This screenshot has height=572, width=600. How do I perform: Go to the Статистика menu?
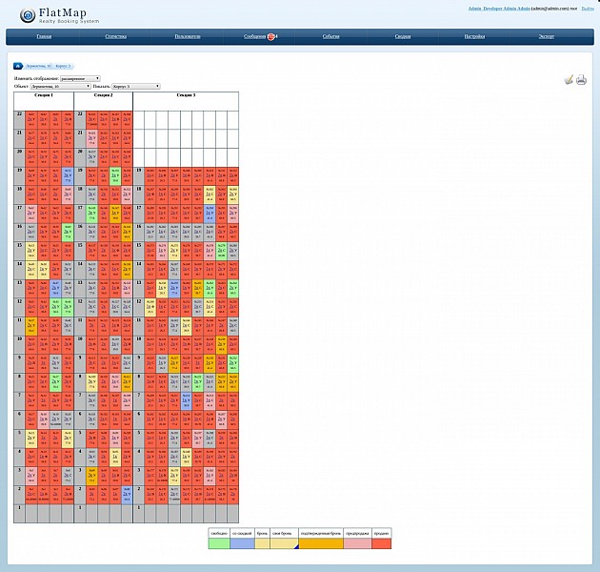coord(116,36)
